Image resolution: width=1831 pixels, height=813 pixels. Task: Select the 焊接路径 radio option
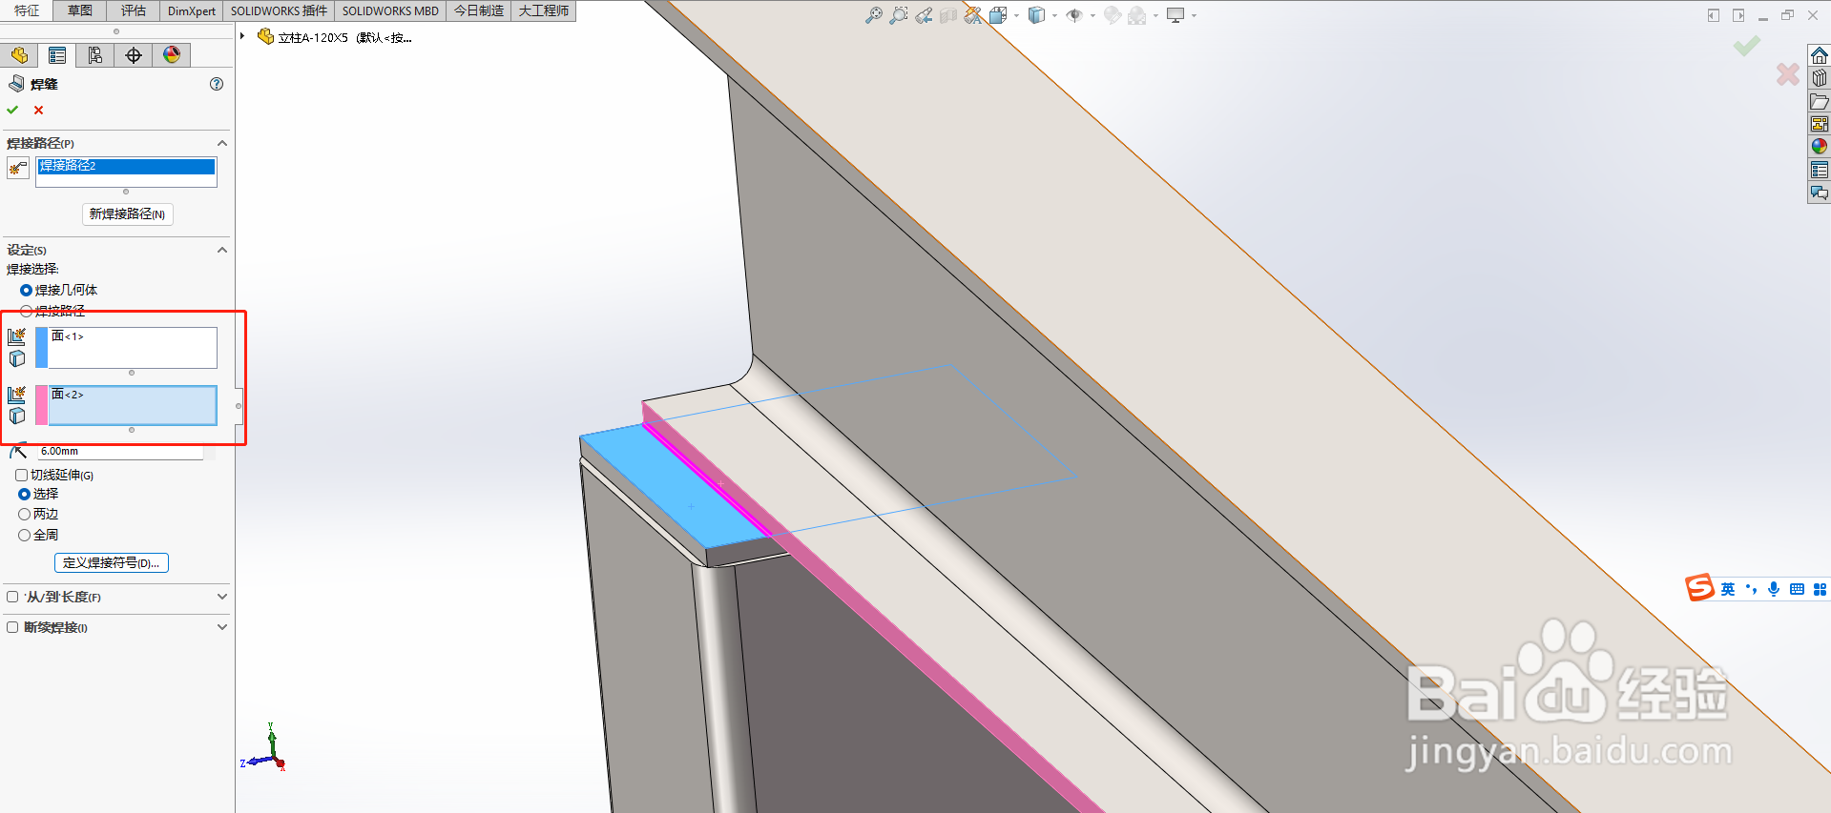coord(26,311)
